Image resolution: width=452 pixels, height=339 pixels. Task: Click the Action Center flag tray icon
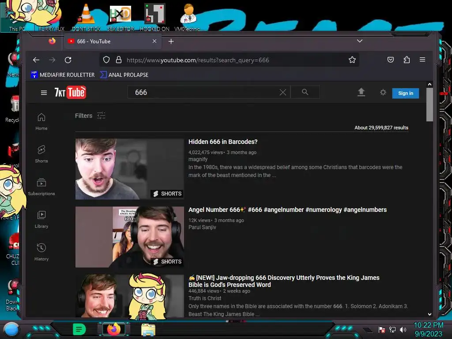[x=382, y=329]
